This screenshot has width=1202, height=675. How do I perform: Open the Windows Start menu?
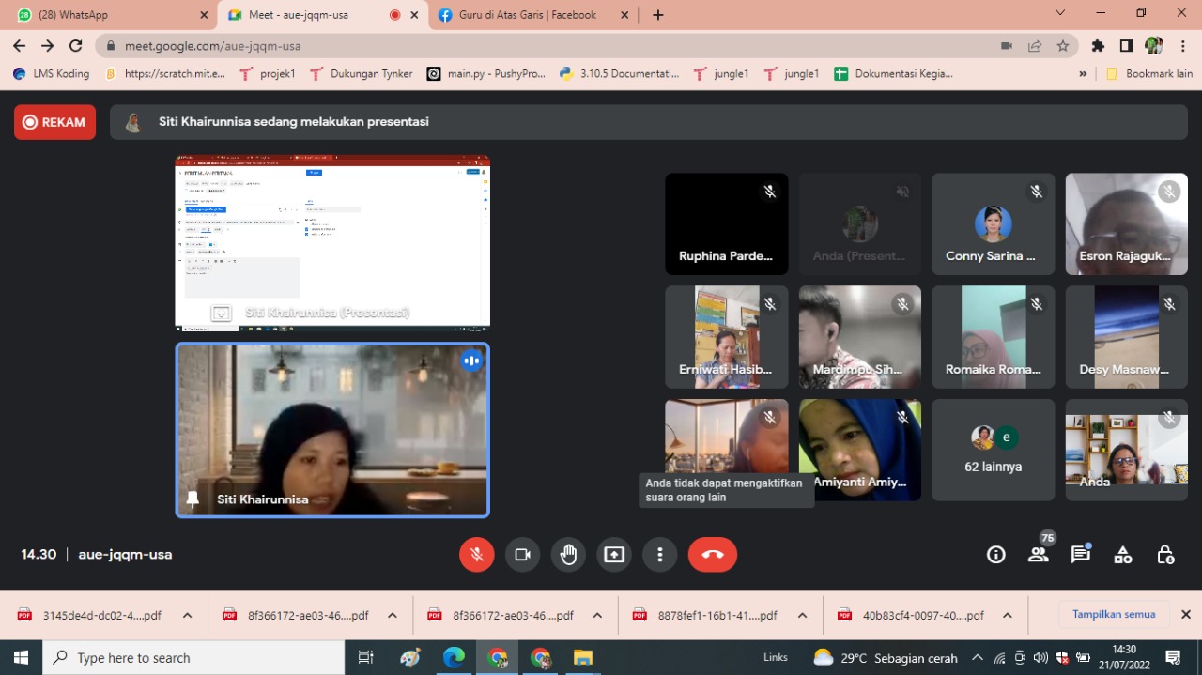(21, 657)
